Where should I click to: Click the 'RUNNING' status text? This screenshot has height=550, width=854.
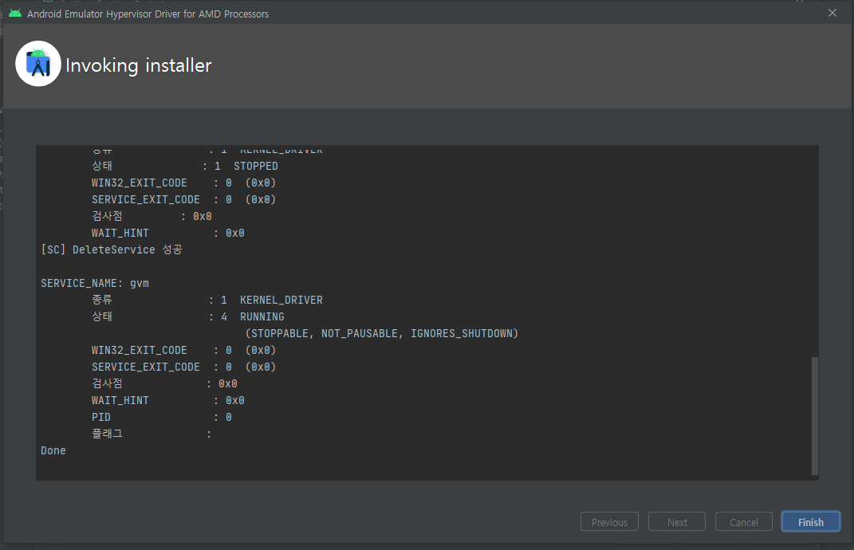click(x=262, y=316)
